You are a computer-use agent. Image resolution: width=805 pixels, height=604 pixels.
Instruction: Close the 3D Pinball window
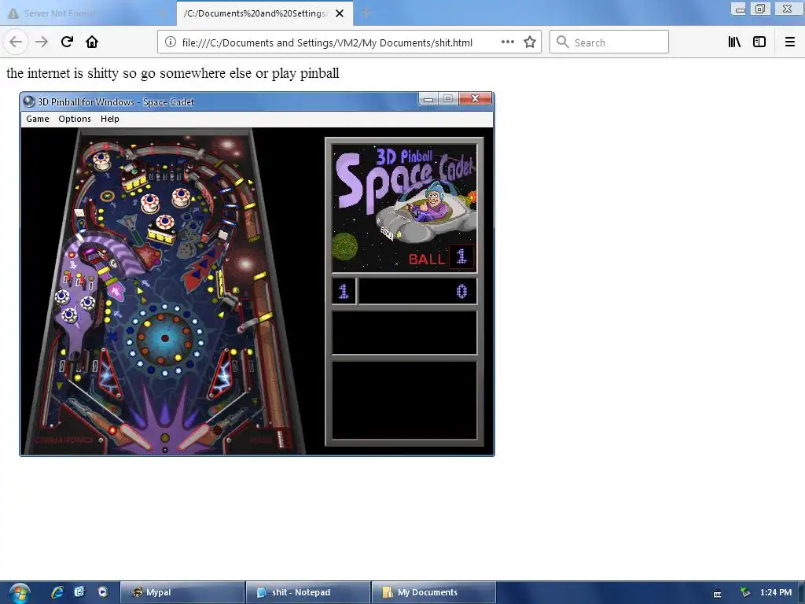tap(476, 98)
